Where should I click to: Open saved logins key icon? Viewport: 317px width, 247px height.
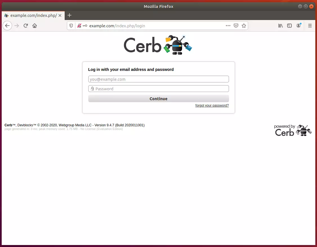coord(85,26)
